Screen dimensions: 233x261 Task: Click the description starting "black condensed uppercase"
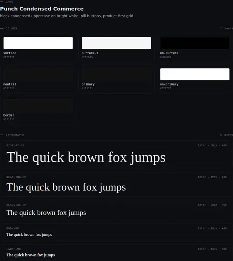pyautogui.click(x=66, y=16)
